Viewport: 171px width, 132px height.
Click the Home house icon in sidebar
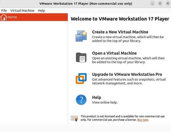tap(3, 17)
